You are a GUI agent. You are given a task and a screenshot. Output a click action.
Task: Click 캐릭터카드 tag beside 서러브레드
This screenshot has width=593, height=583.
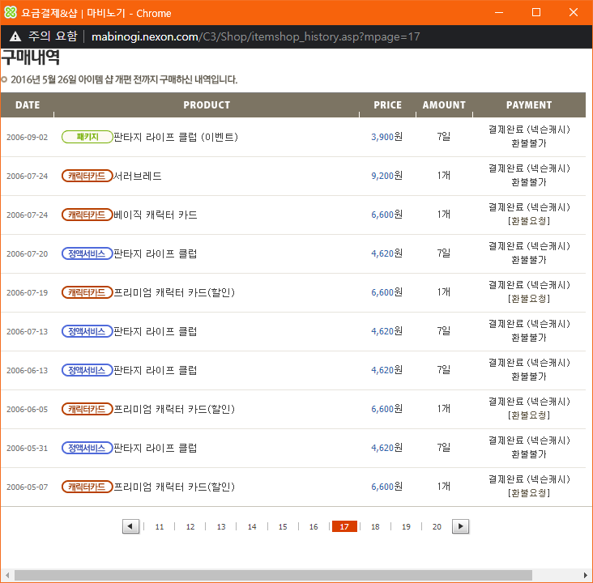click(87, 176)
